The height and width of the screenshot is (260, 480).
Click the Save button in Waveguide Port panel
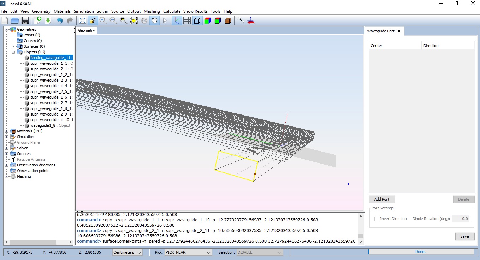click(x=464, y=236)
